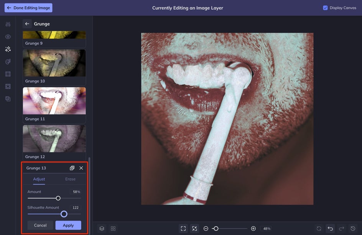This screenshot has width=362, height=235.
Task: Open the artsy palette tool
Action: [8, 62]
